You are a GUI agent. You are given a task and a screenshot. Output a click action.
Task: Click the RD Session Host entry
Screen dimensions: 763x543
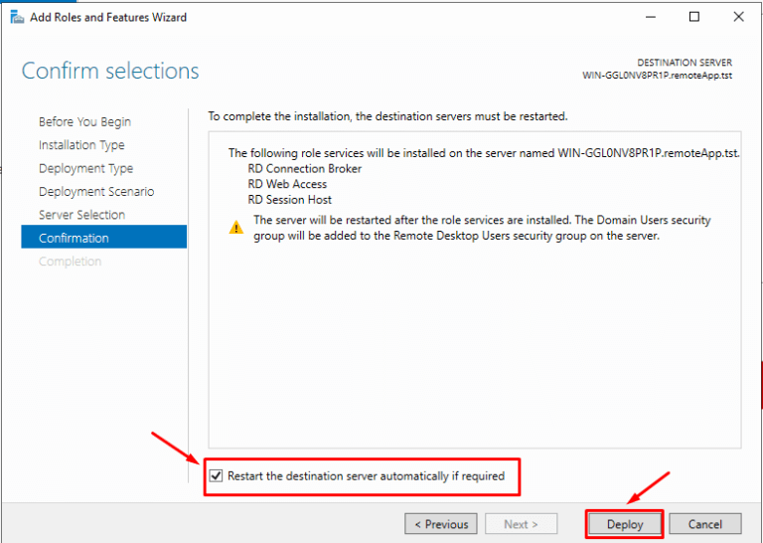[289, 200]
